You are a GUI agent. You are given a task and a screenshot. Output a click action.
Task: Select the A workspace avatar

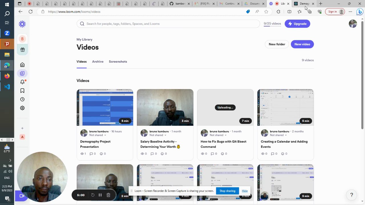coord(22,137)
